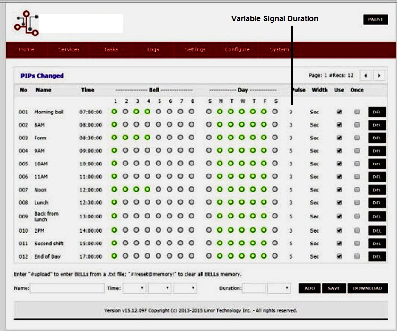
Task: Open the Configure menu
Action: pyautogui.click(x=237, y=50)
